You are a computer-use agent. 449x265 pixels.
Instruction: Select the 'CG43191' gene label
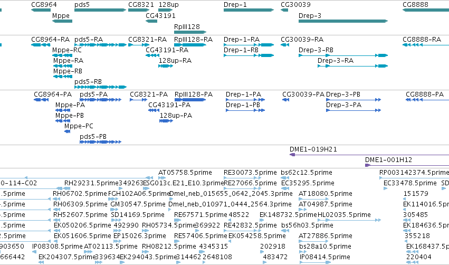[160, 15]
